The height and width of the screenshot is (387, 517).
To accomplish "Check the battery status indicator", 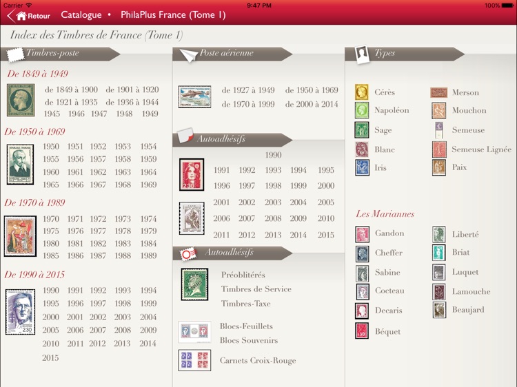I will 507,6.
